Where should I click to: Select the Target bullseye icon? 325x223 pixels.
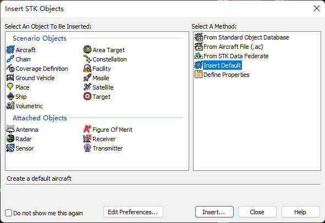87,97
